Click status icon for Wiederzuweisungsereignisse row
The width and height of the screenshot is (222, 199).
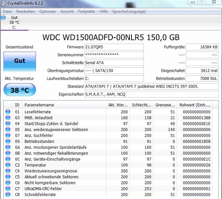coord(8,171)
